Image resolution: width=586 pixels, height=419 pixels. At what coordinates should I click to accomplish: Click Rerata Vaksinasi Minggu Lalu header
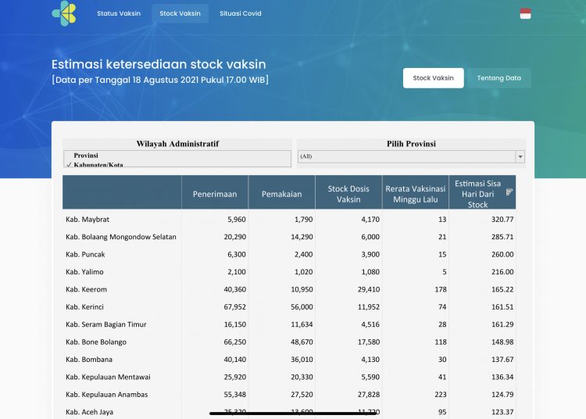(x=415, y=193)
